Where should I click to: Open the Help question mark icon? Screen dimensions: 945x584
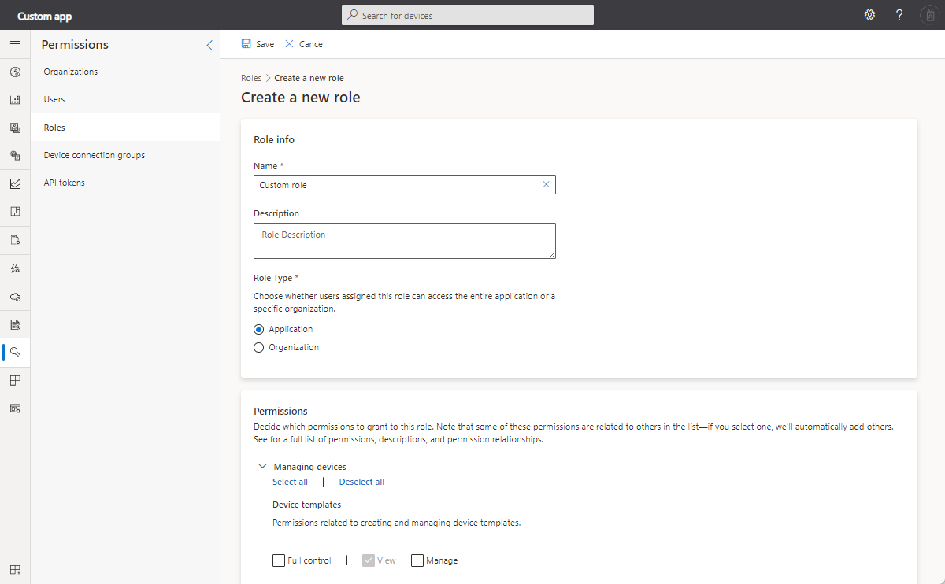click(899, 15)
